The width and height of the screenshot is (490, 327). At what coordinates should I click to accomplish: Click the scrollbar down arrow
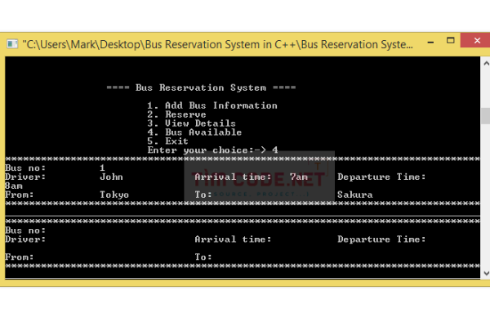click(x=486, y=273)
